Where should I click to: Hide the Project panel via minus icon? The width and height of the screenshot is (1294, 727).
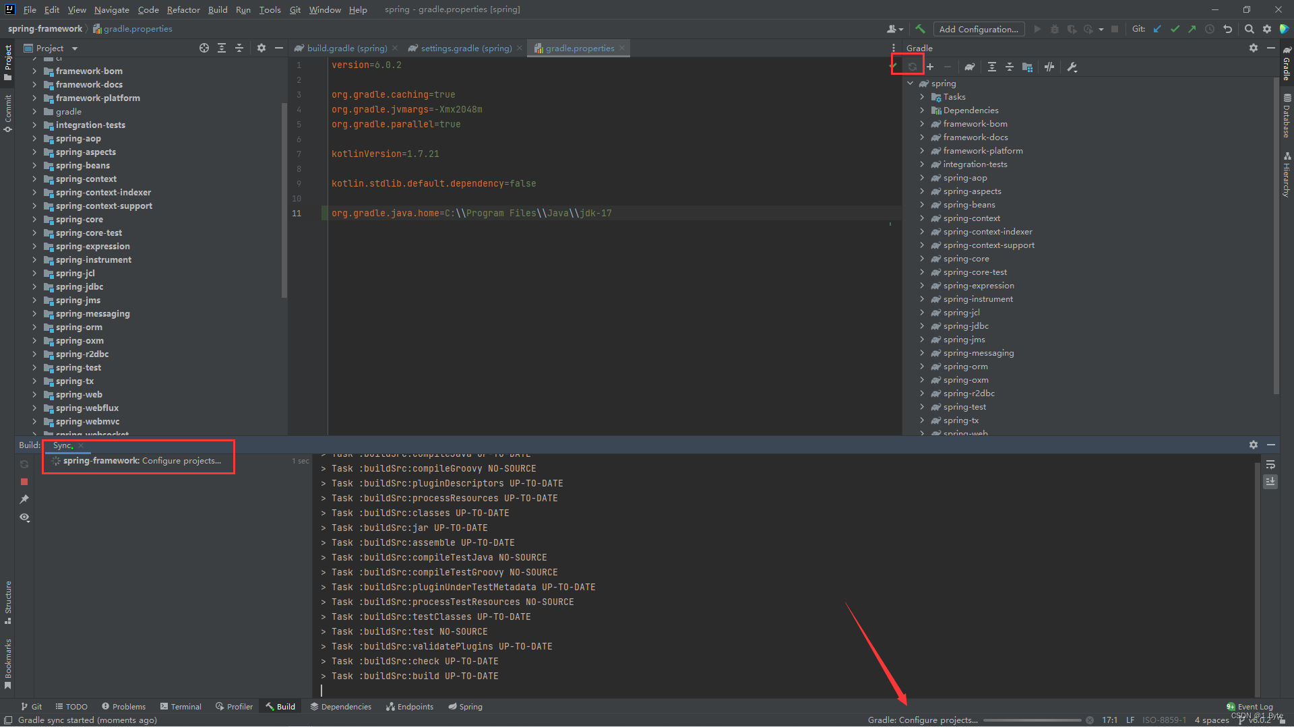(279, 48)
